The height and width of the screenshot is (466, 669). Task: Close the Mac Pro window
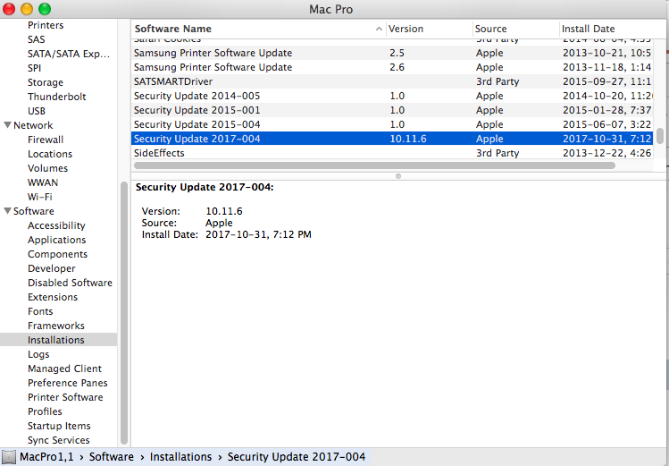click(x=9, y=9)
